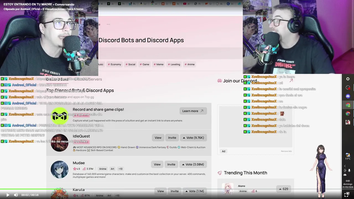Invite the IdleQuest bot
354x199 pixels.
tap(172, 138)
